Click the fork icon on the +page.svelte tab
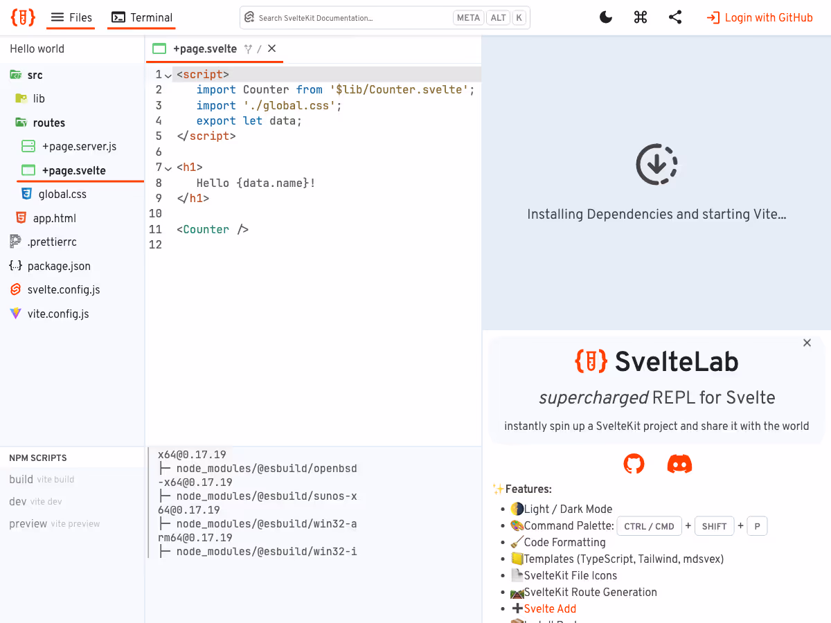Viewport: 831px width, 623px height. point(248,49)
